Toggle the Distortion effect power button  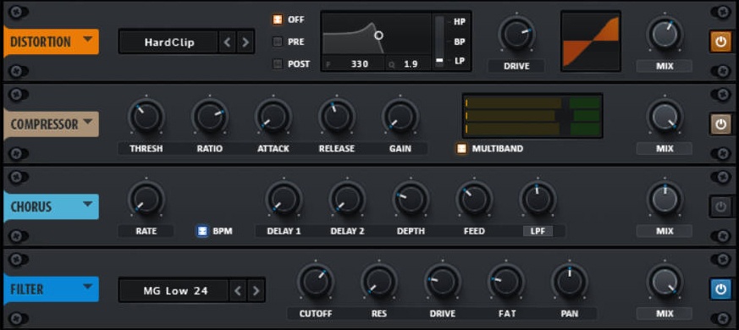point(720,41)
